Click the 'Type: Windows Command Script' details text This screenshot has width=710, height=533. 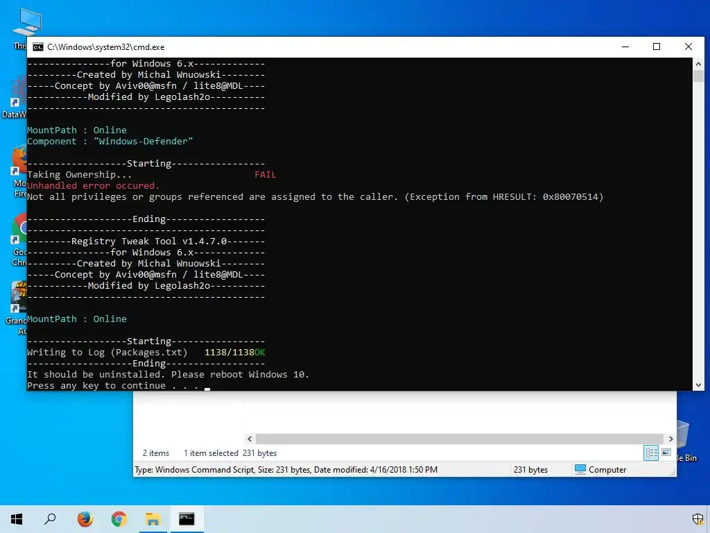286,470
